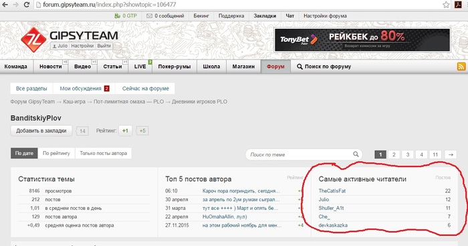Click Кэш-игра breadcrumb
This screenshot has width=468, height=246.
74,102
